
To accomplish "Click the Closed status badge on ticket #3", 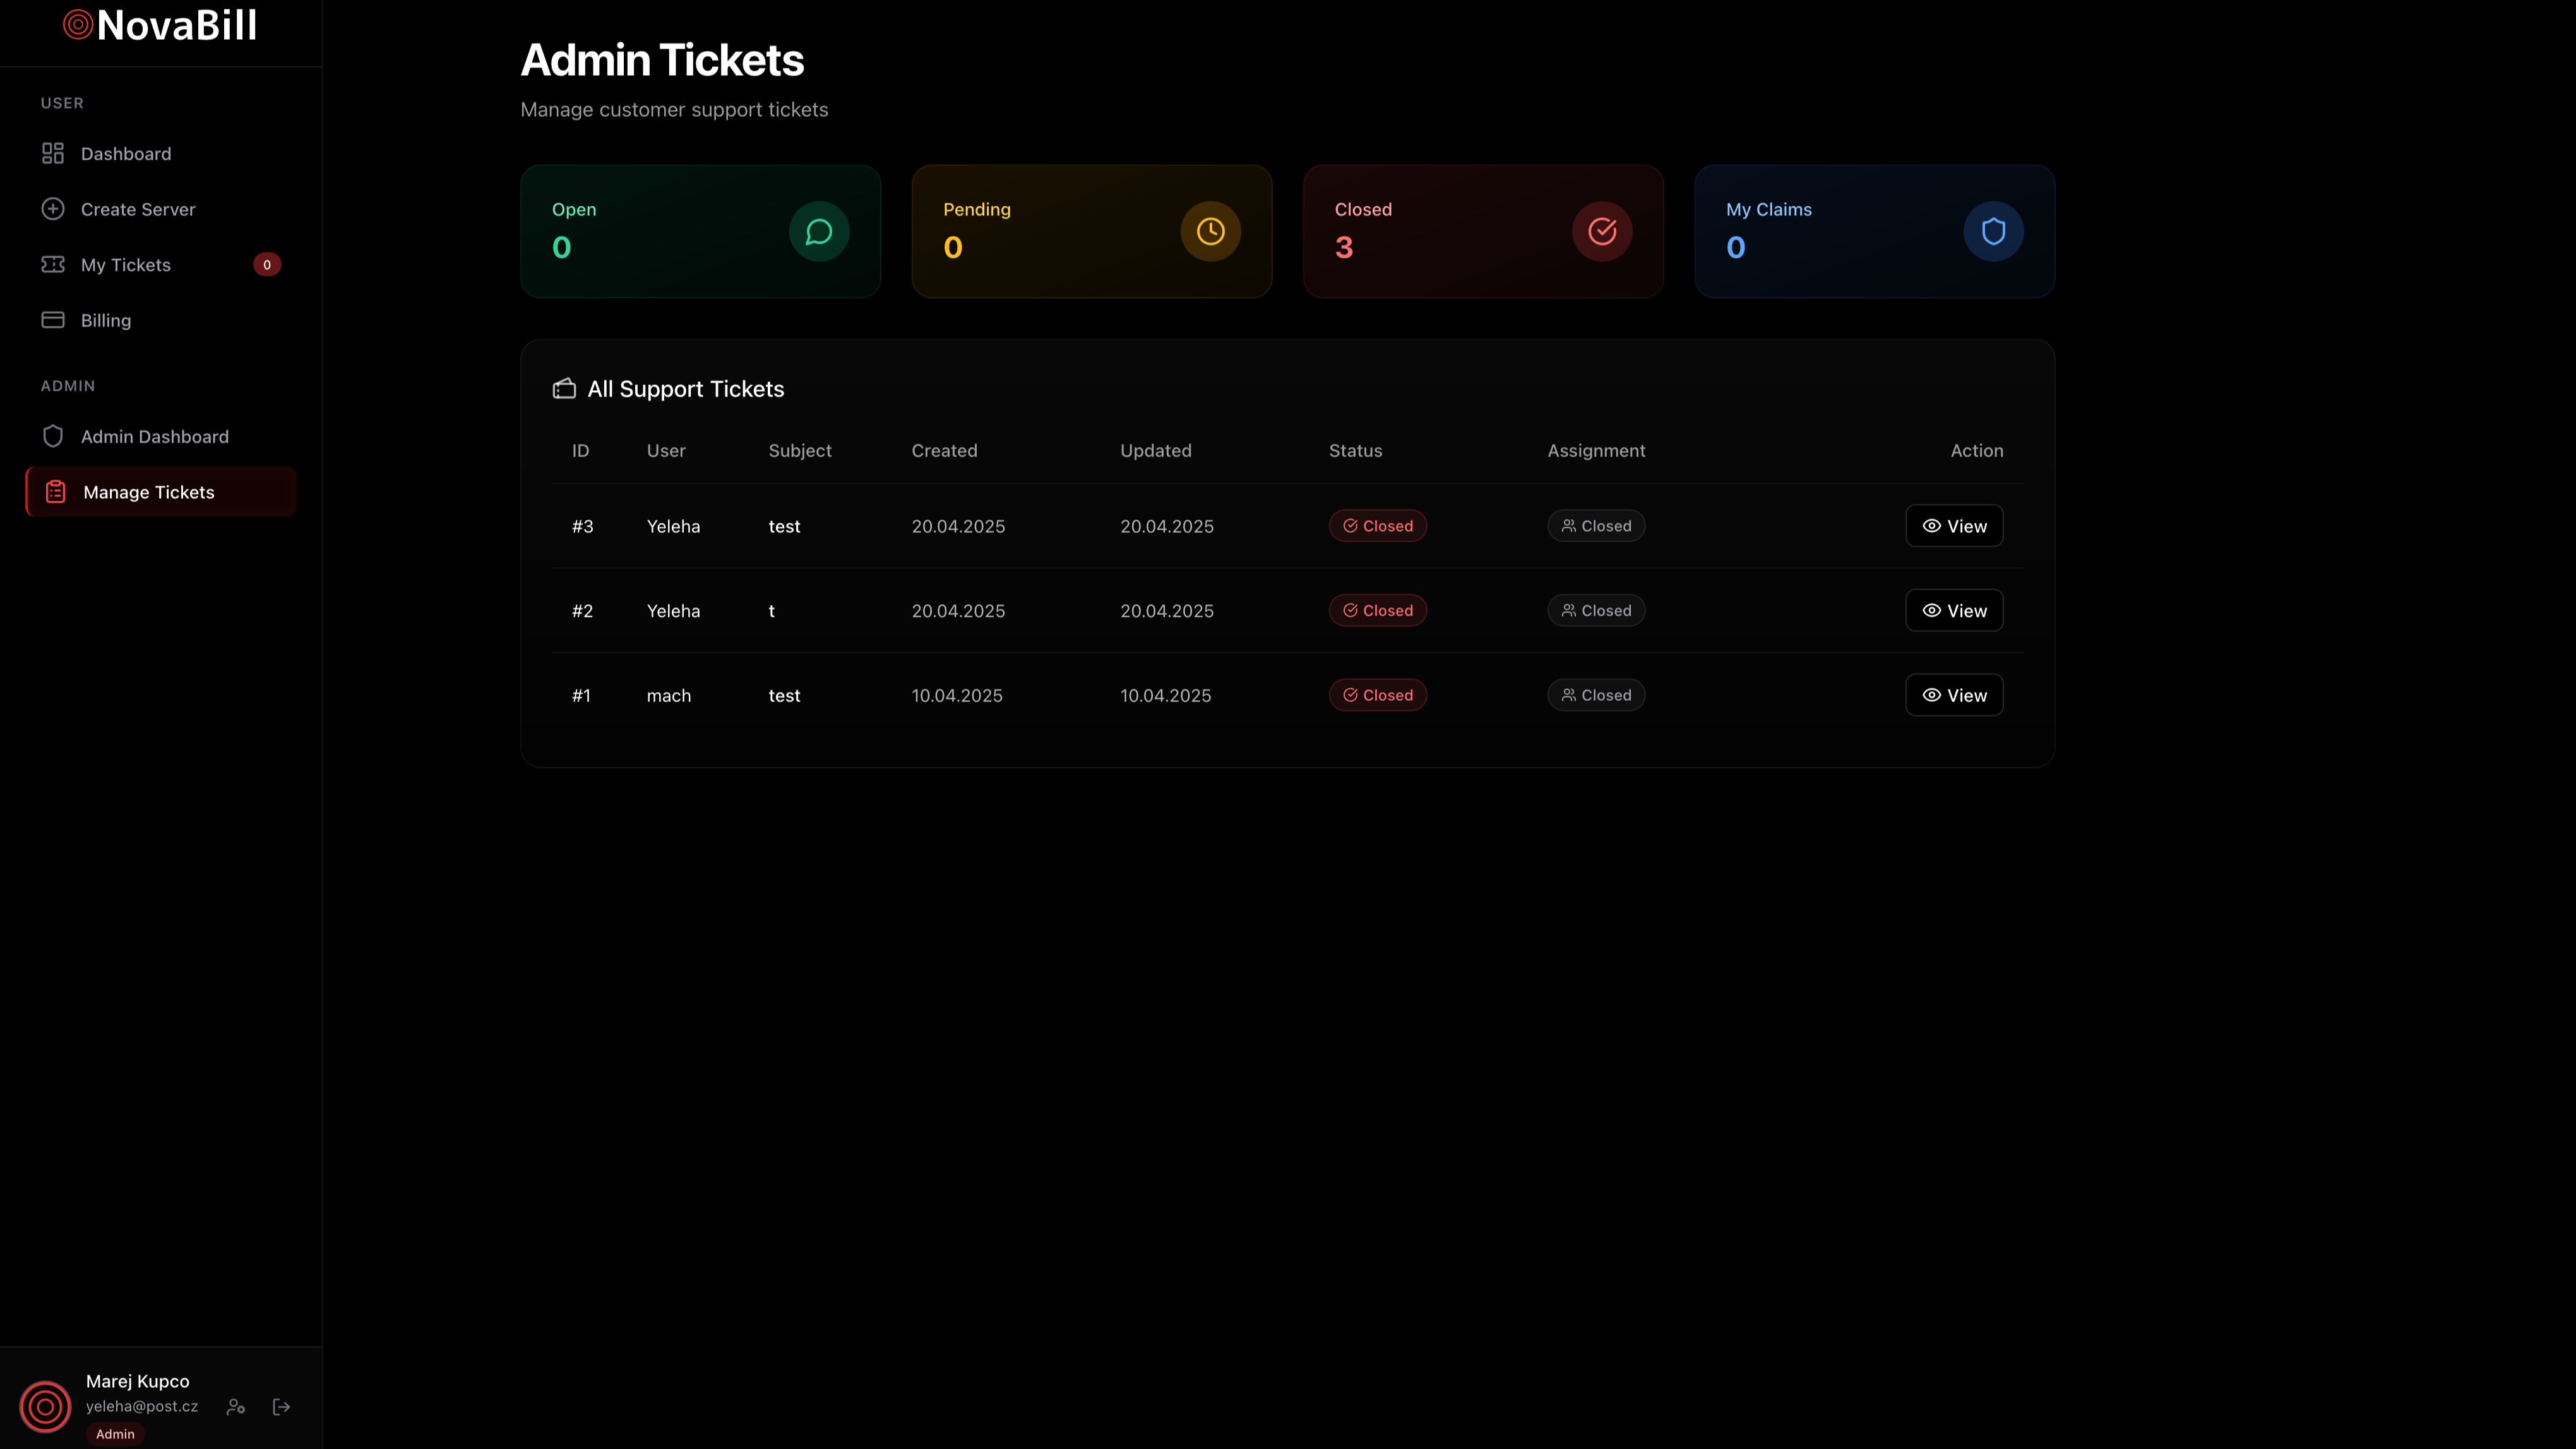I will [x=1377, y=526].
